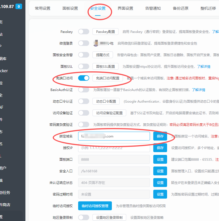
Task: Click the 提醒方式 button
Action: click(103, 55)
